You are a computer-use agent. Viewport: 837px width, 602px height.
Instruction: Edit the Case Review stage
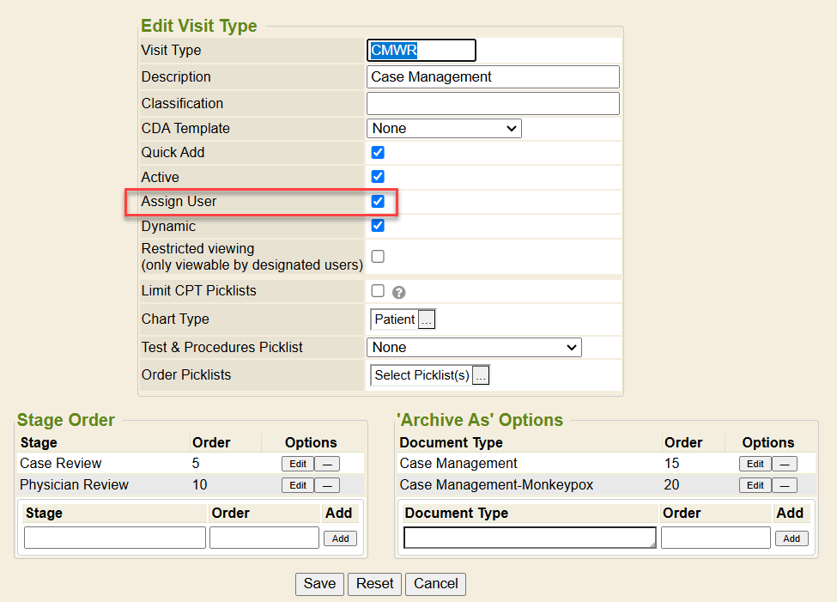(x=297, y=464)
